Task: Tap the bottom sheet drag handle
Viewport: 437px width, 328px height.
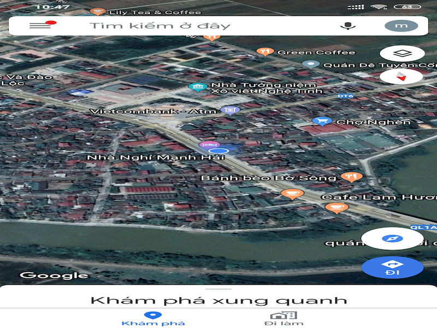Action: [218, 289]
